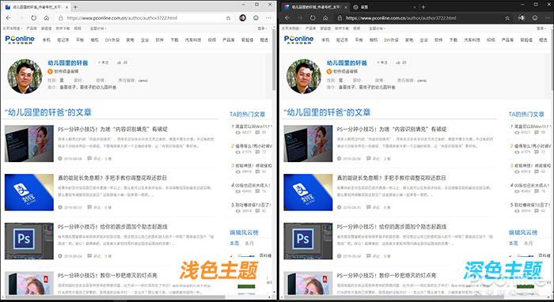Open a new tab in the light-theme window
The width and height of the screenshot is (554, 302).
point(75,6)
